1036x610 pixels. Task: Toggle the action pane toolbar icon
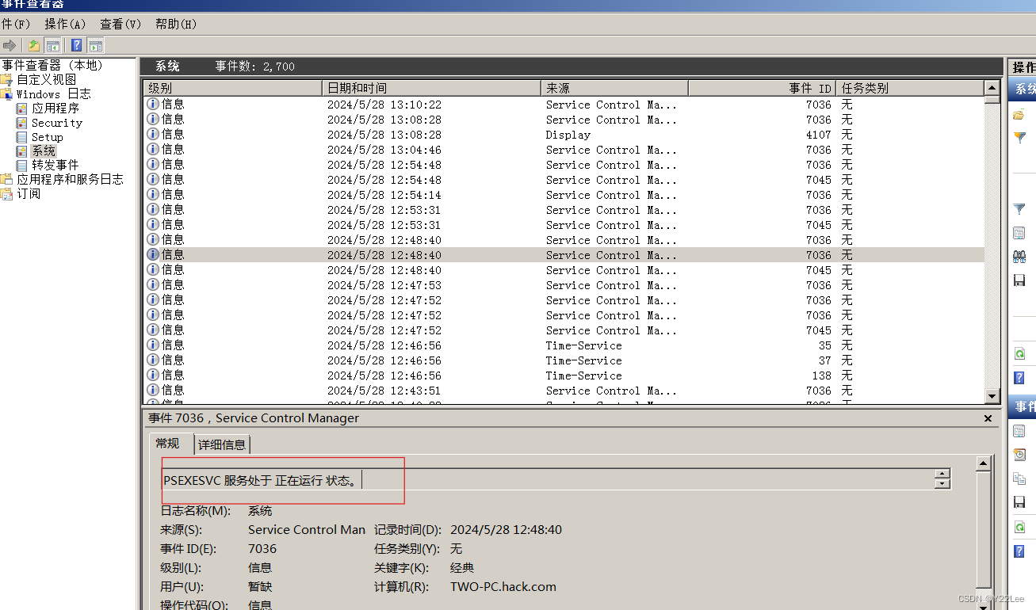click(x=95, y=45)
